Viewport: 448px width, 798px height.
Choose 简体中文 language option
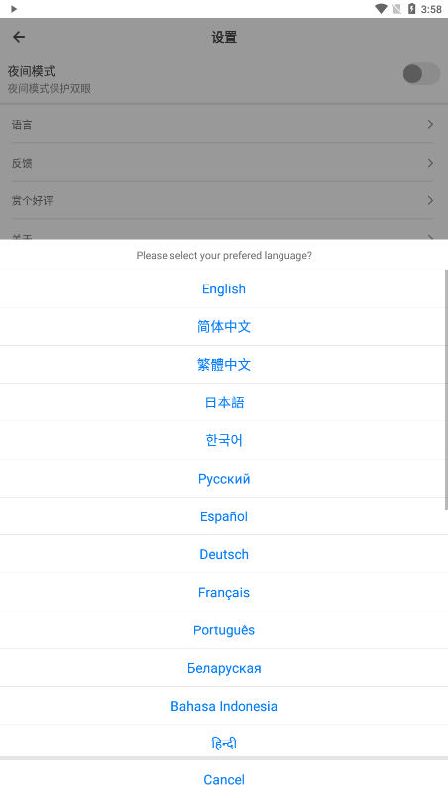point(224,327)
